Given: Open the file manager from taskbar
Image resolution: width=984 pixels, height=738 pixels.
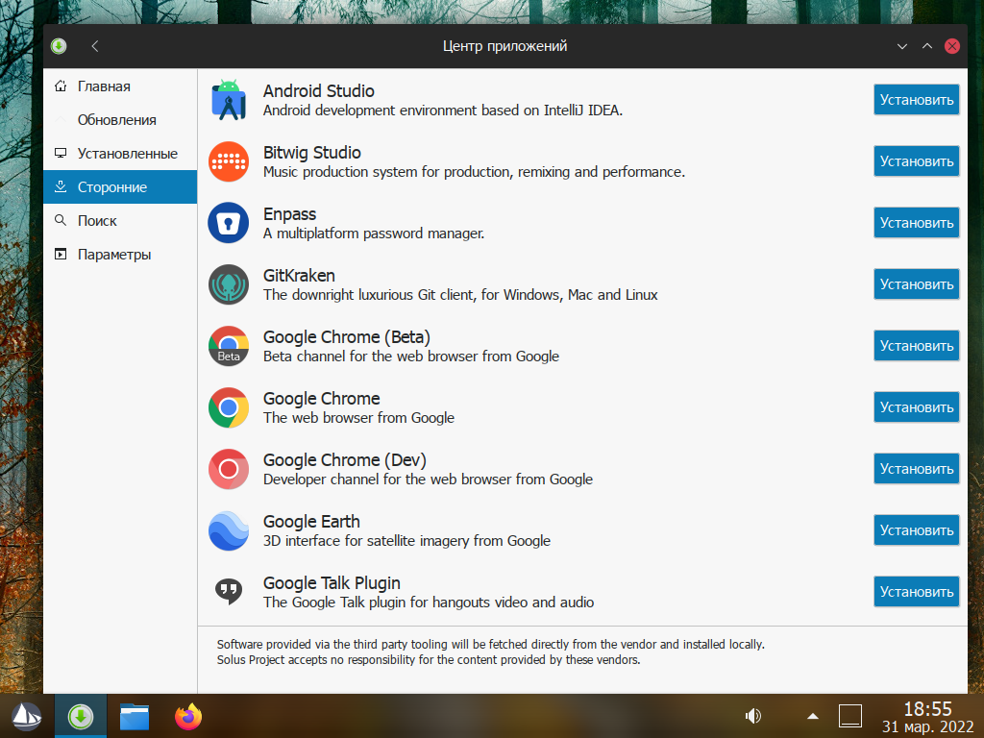Looking at the screenshot, I should 135,716.
